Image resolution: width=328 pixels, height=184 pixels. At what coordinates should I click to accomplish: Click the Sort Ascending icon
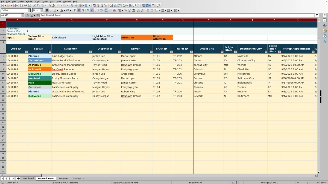coord(98,5)
